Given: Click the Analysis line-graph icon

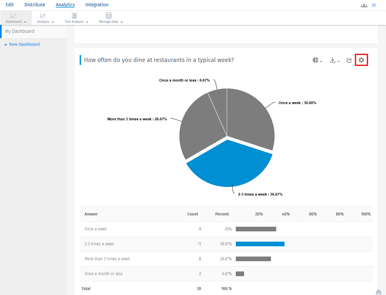Looking at the screenshot, I should pos(43,15).
